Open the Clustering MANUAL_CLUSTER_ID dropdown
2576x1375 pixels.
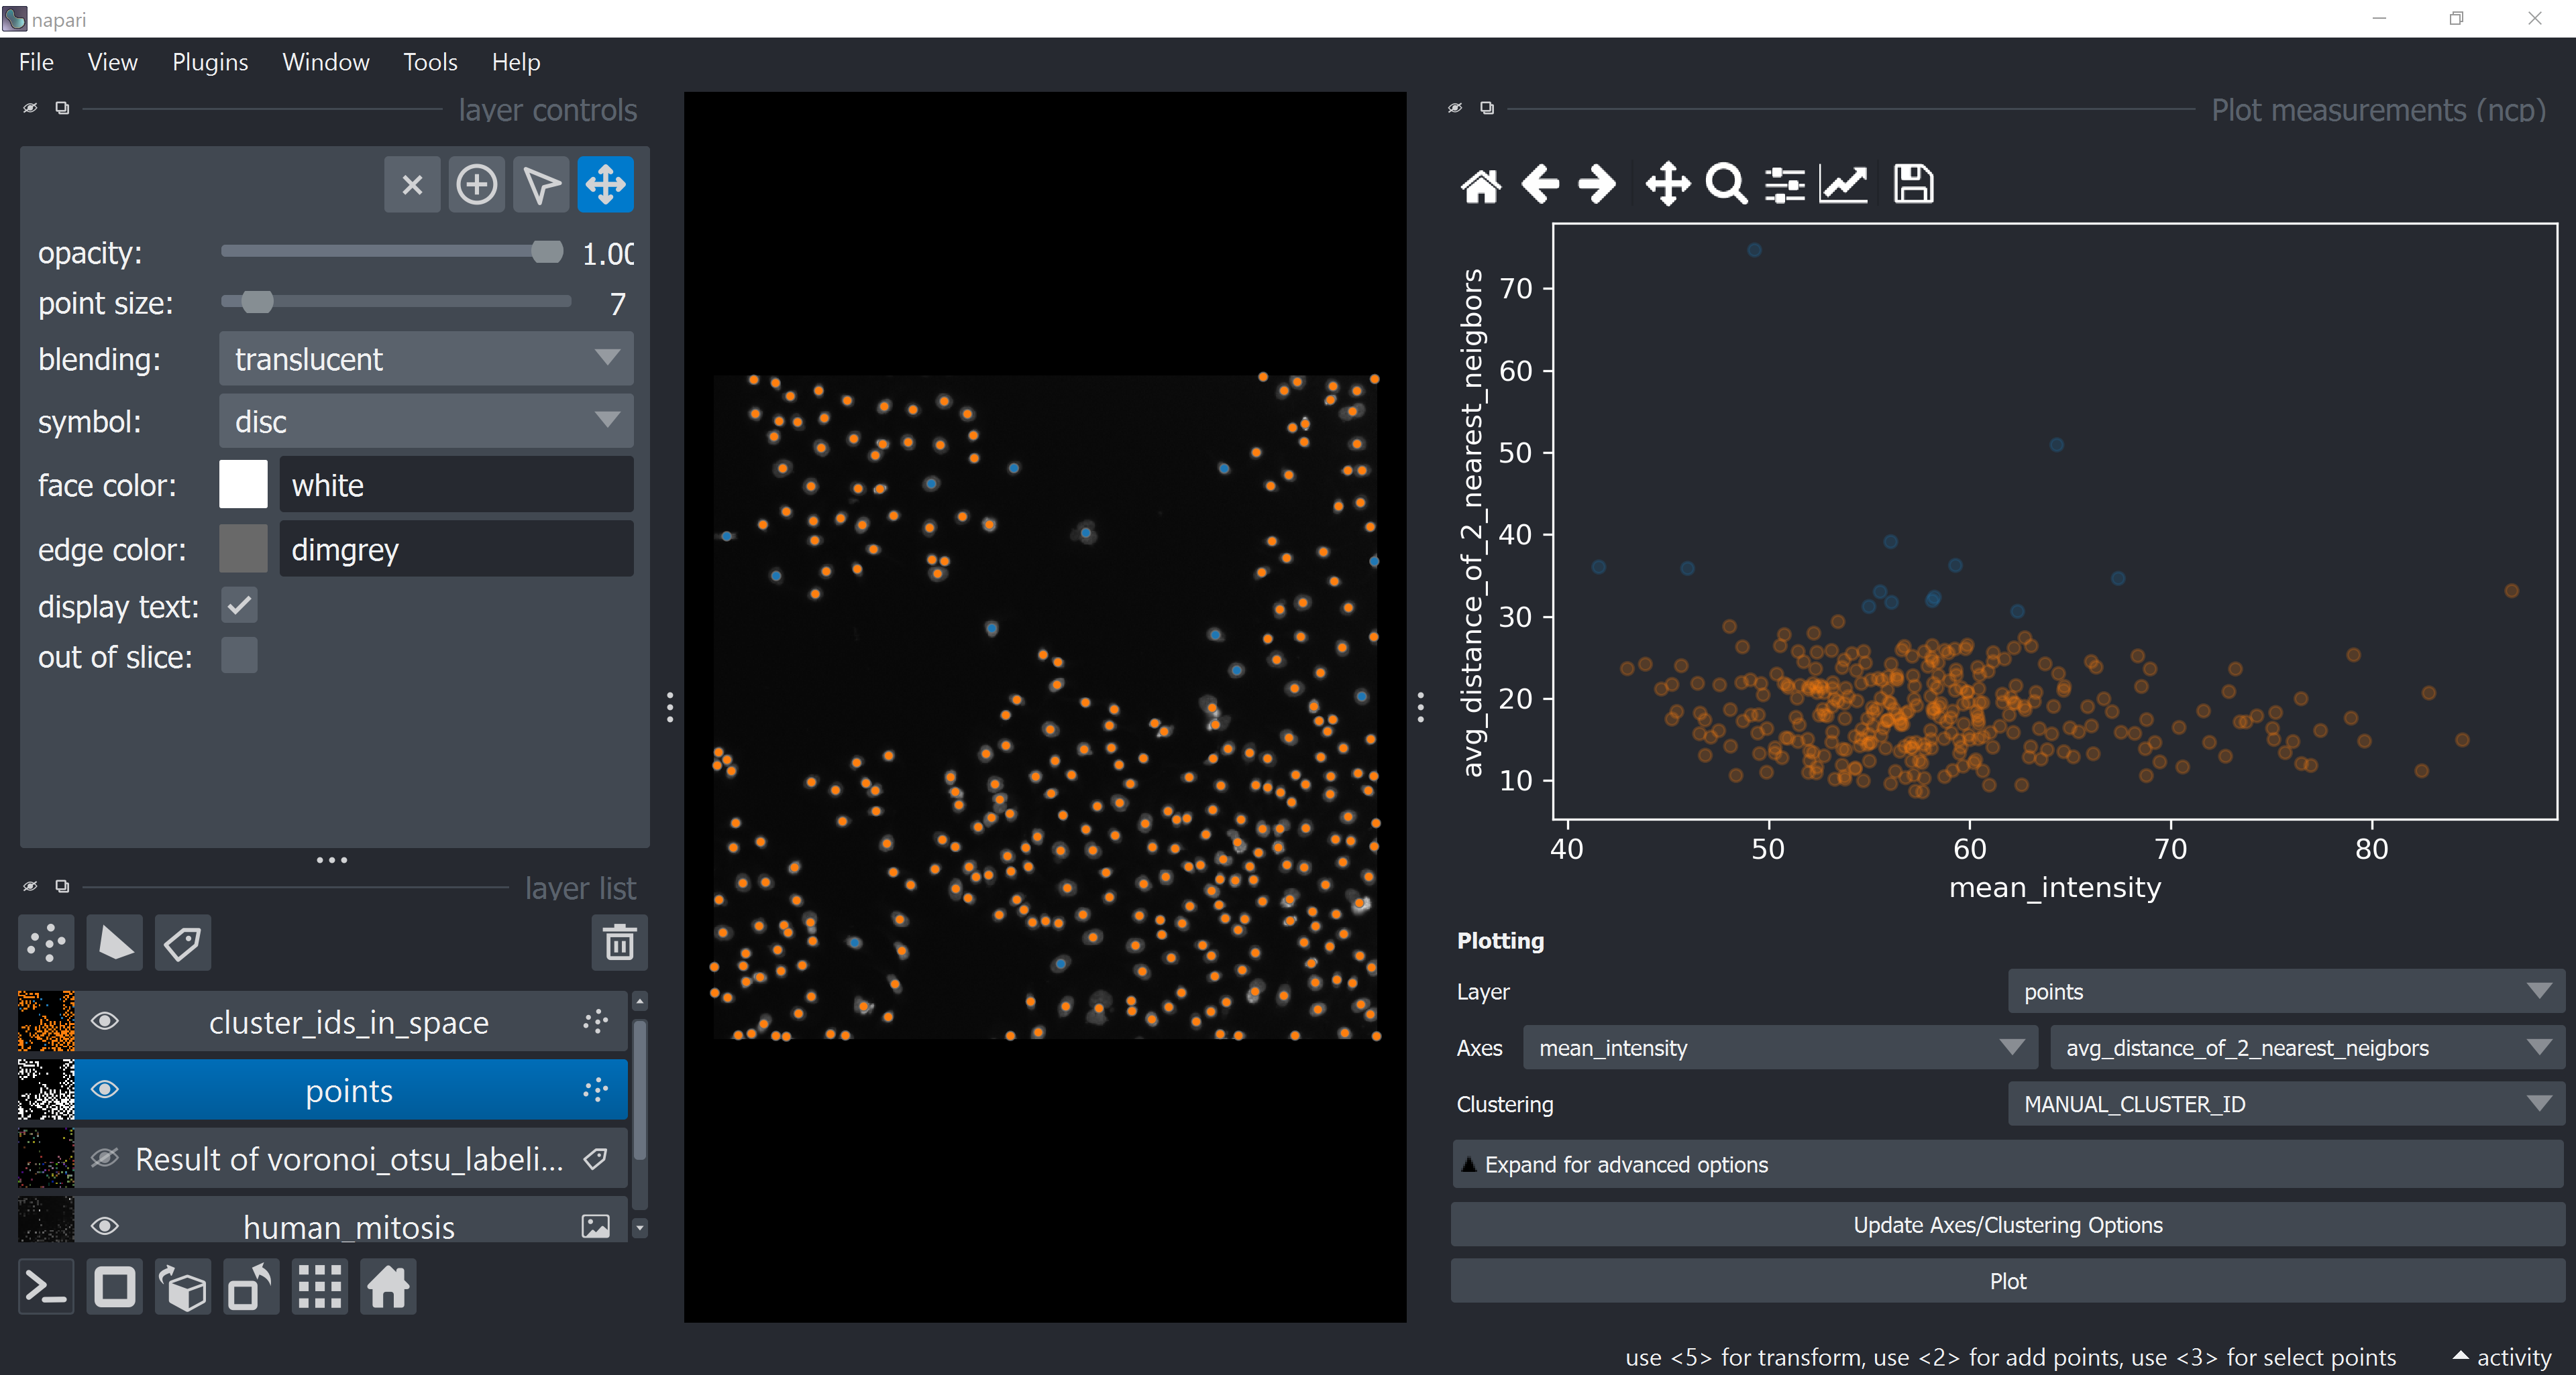[x=2286, y=1103]
